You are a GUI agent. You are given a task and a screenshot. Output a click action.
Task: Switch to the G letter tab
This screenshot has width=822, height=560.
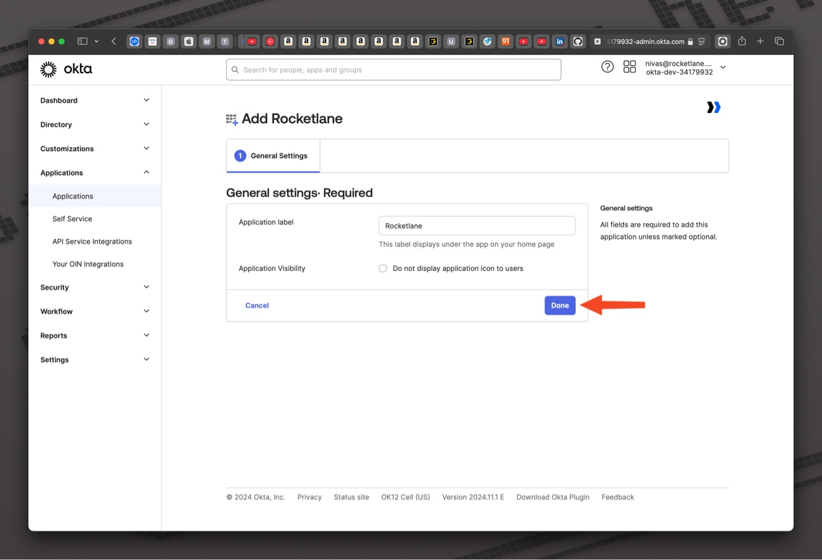coord(171,41)
